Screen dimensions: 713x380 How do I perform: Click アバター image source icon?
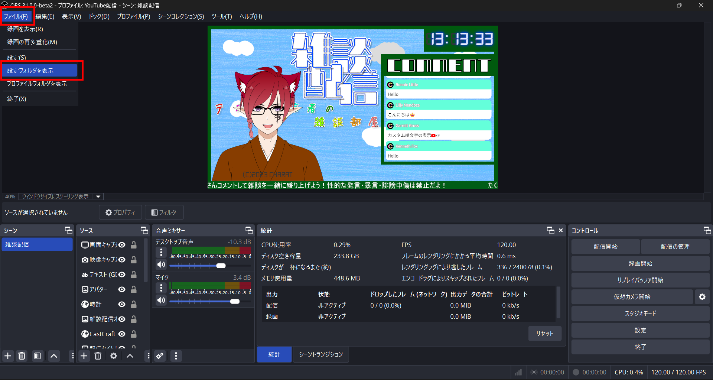(85, 289)
